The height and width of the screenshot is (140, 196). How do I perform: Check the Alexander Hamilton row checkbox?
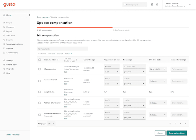[x=39, y=115]
